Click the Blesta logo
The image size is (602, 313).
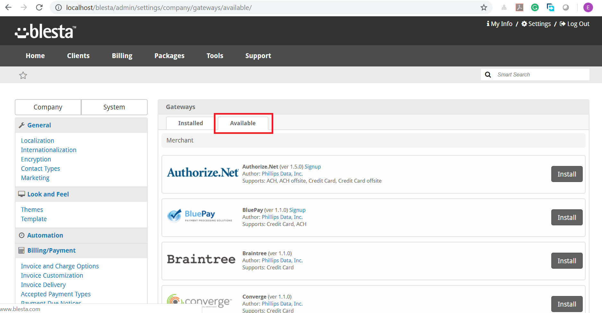tap(45, 31)
